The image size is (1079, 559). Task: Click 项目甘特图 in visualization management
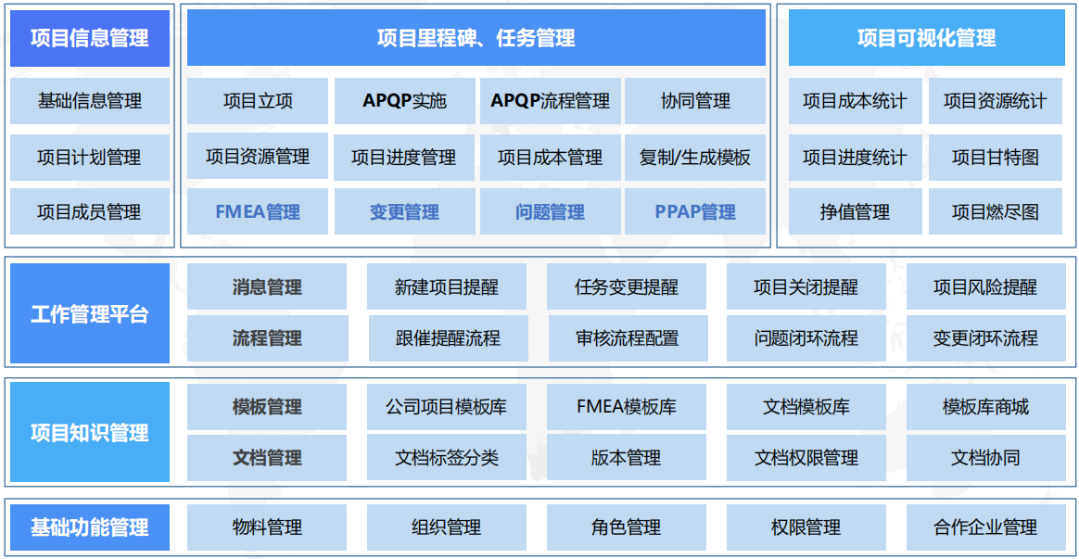996,157
